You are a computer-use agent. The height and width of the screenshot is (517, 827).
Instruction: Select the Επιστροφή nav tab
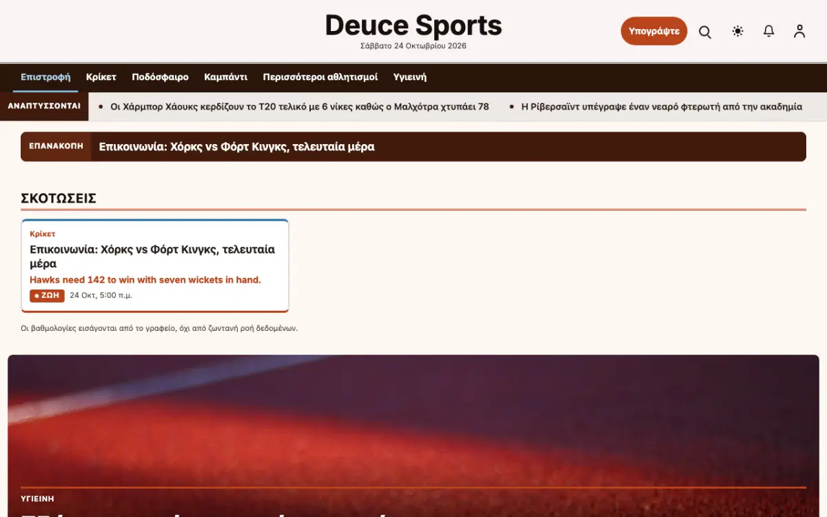point(45,77)
